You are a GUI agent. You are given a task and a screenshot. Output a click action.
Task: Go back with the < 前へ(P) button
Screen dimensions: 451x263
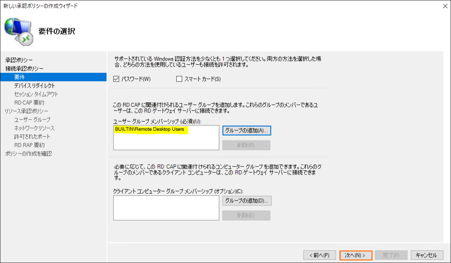pos(319,255)
